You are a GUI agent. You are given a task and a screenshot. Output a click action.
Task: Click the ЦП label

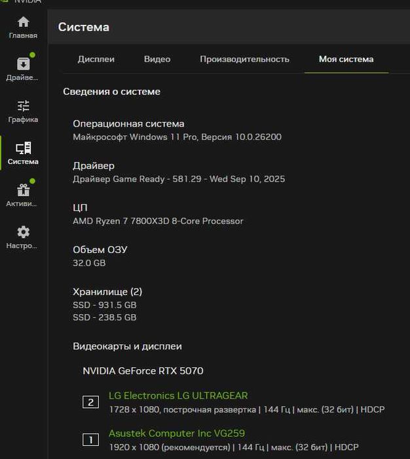coord(80,208)
